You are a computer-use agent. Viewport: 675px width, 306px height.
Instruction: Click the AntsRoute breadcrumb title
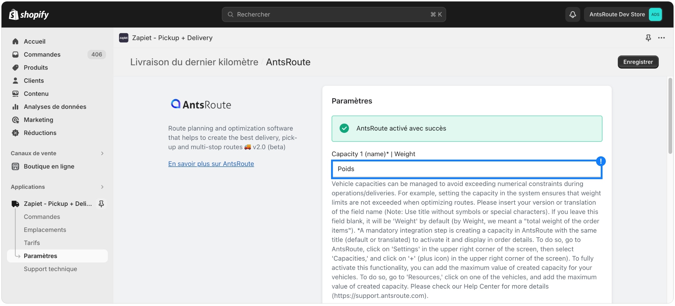(x=288, y=62)
